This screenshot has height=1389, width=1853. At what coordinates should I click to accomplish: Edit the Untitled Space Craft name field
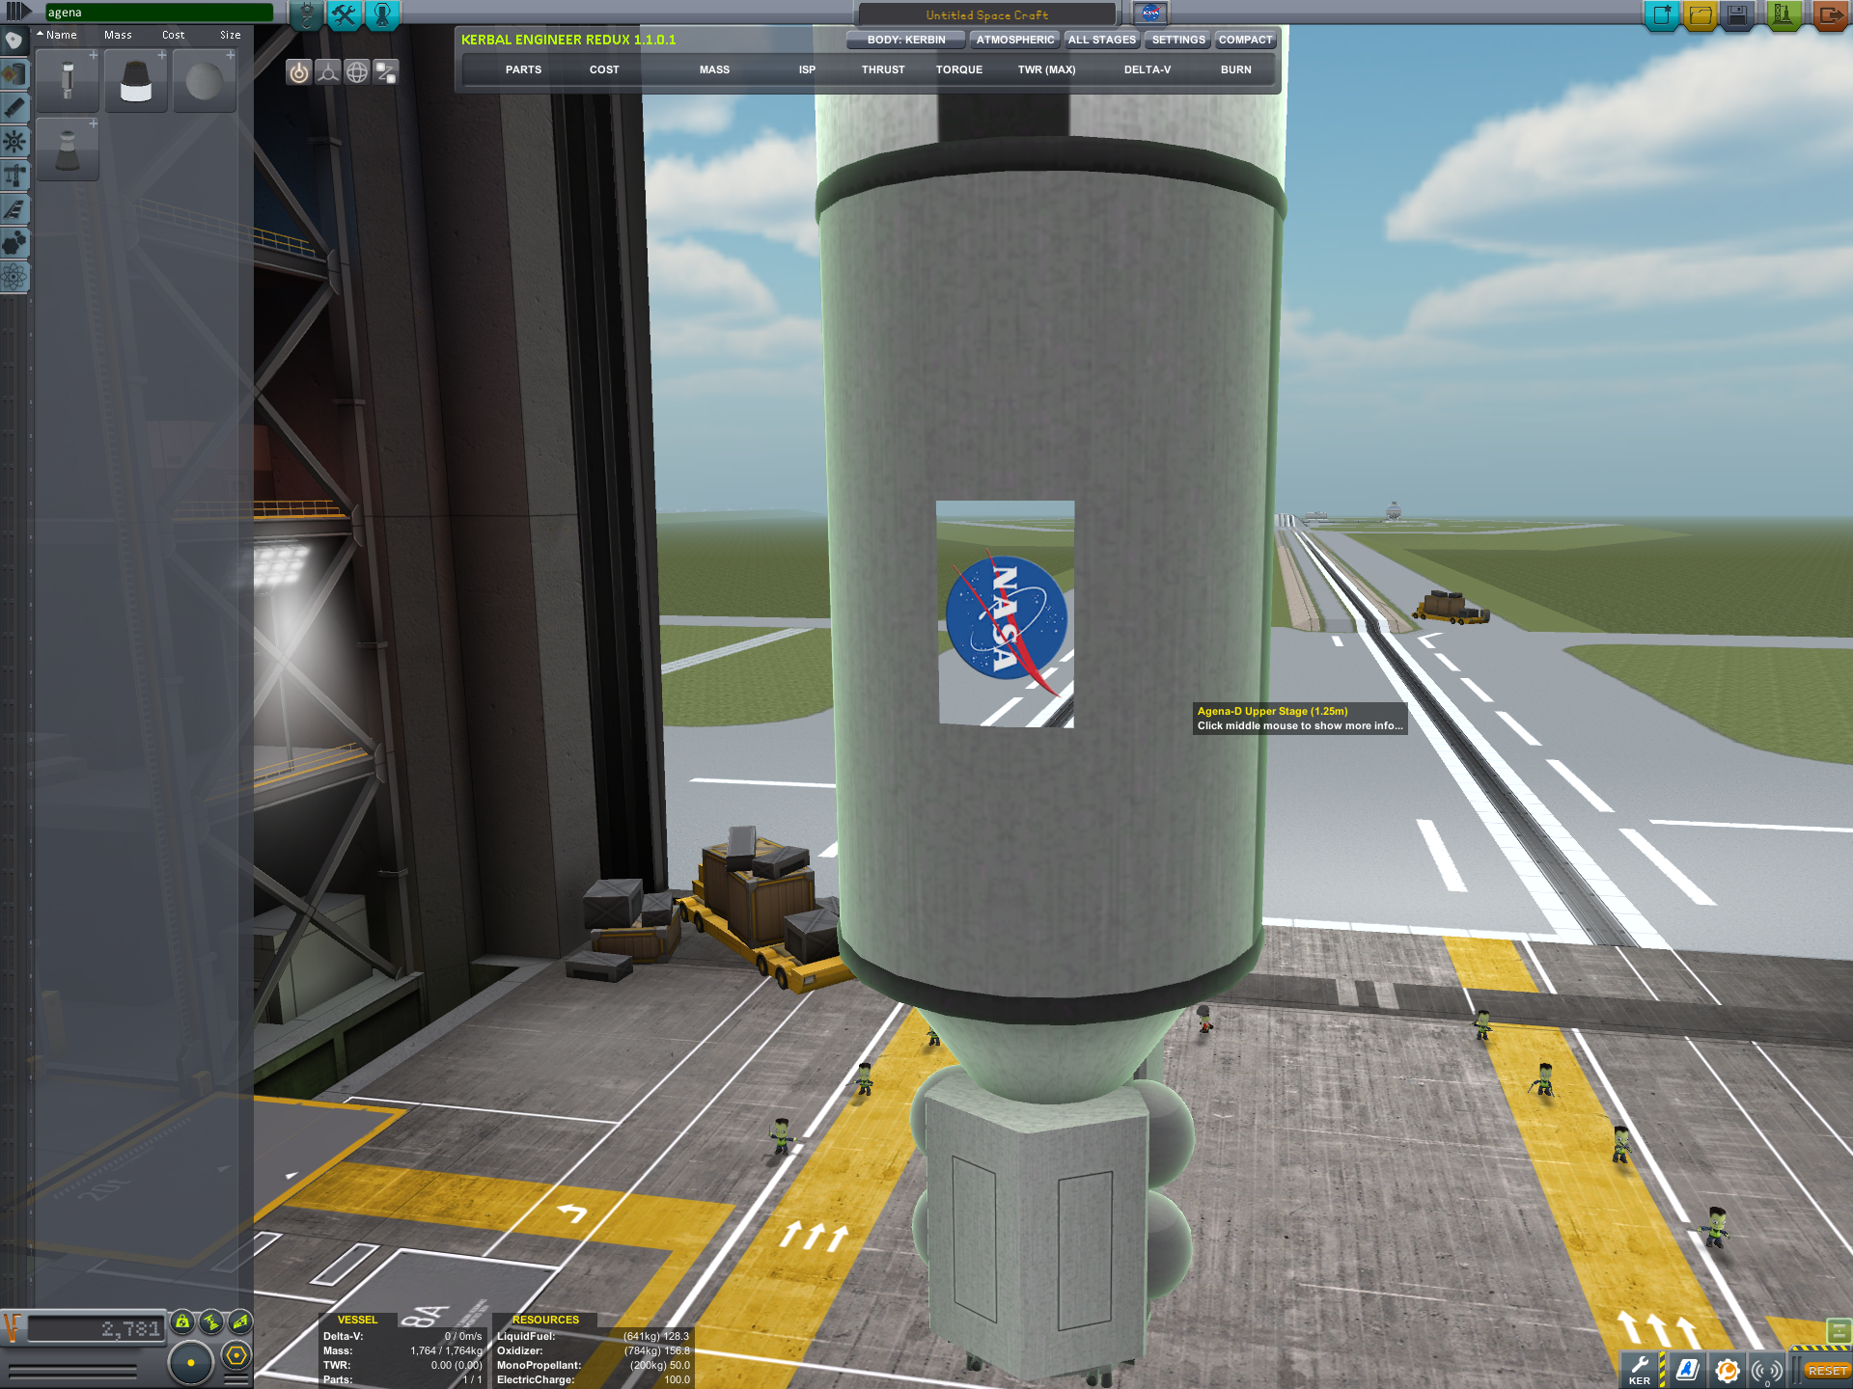click(x=986, y=14)
